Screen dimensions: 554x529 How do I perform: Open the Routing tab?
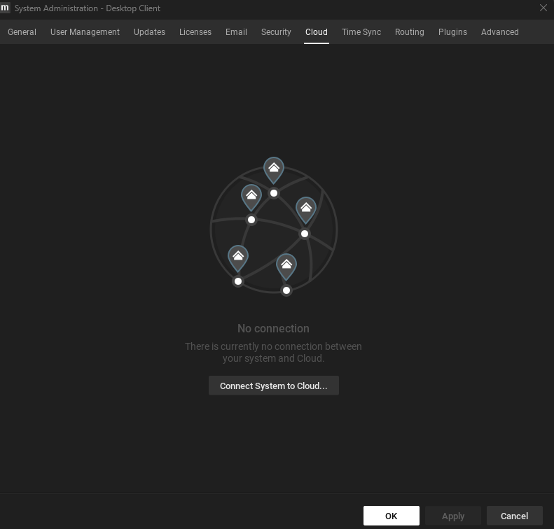pyautogui.click(x=409, y=32)
